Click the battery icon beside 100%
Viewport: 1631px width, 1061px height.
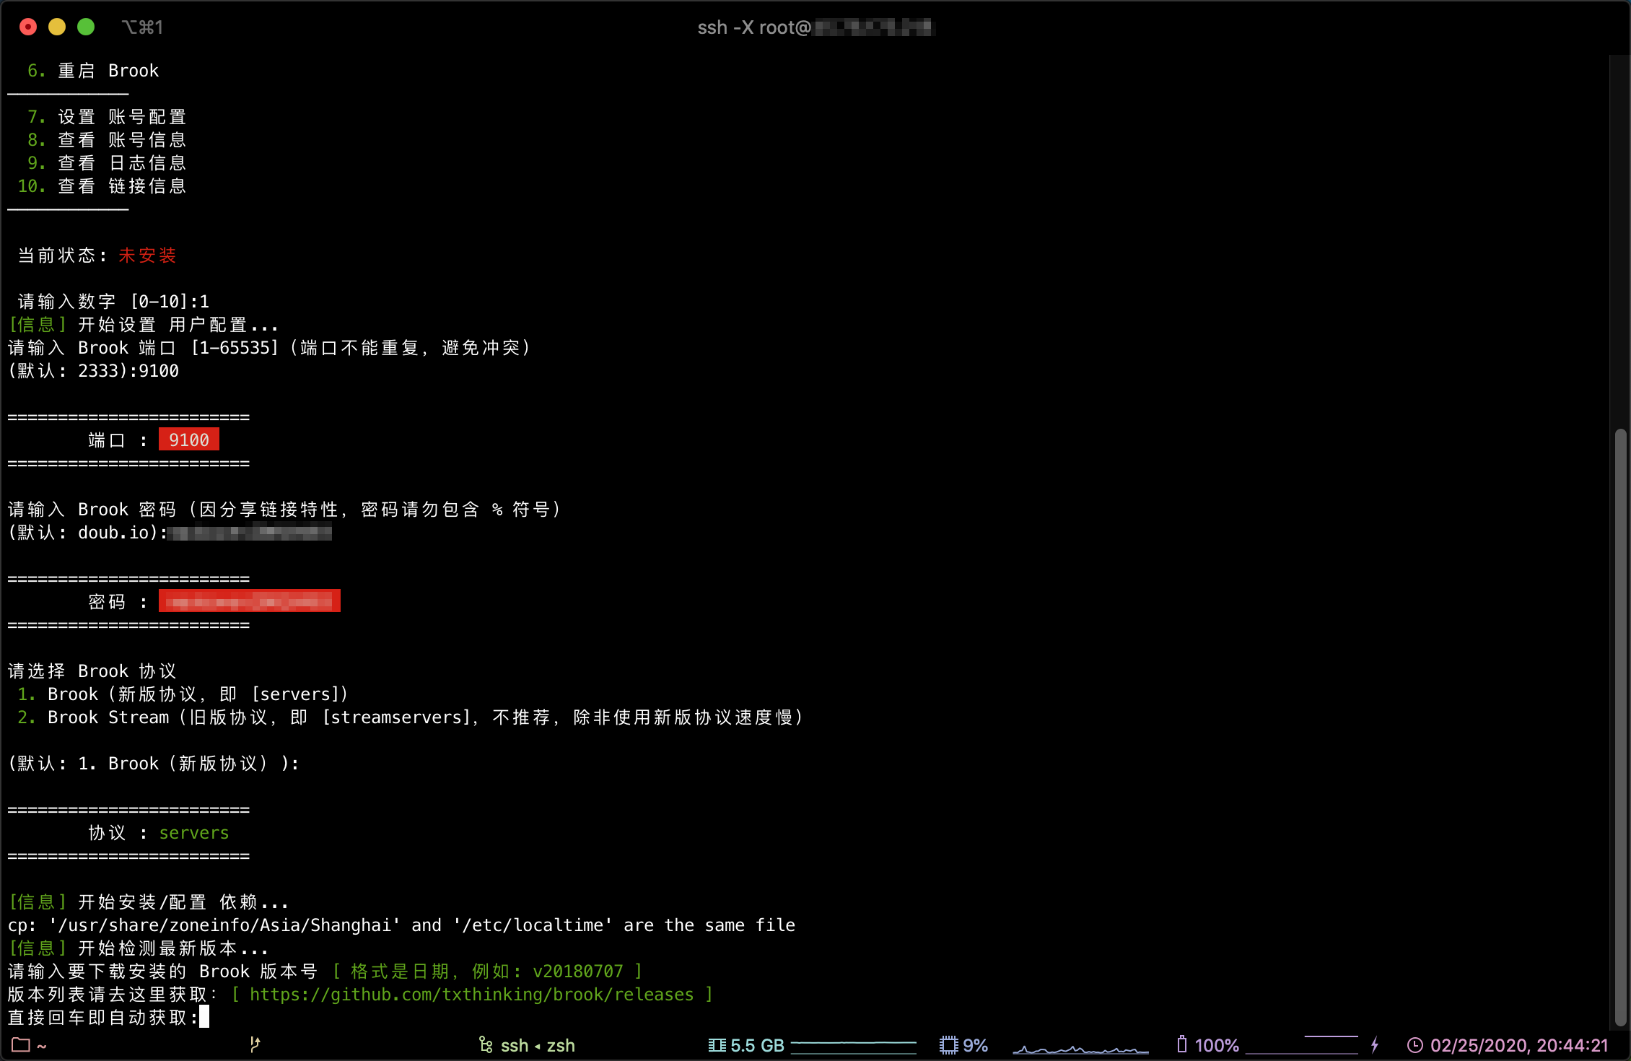1181,1044
